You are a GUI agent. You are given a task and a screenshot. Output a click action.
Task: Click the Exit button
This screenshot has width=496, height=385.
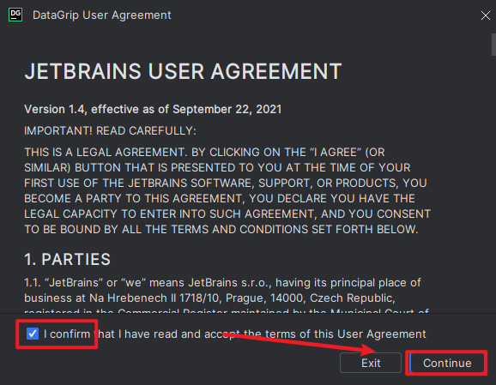tap(371, 363)
